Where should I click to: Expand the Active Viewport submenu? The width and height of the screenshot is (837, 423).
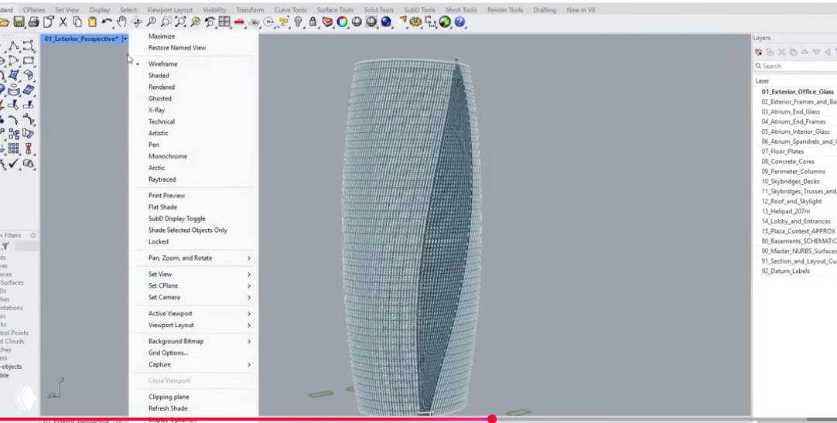pos(193,314)
